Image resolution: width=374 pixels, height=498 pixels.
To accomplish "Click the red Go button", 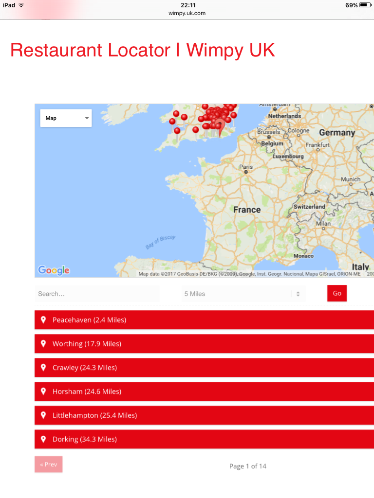I will click(337, 293).
